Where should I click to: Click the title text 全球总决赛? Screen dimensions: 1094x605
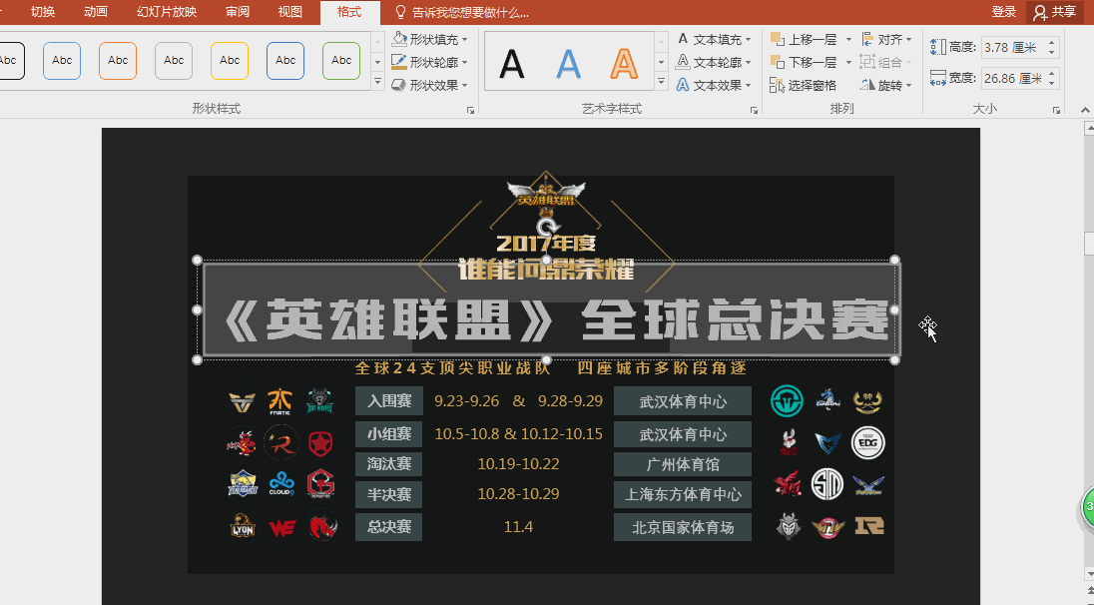tap(736, 321)
